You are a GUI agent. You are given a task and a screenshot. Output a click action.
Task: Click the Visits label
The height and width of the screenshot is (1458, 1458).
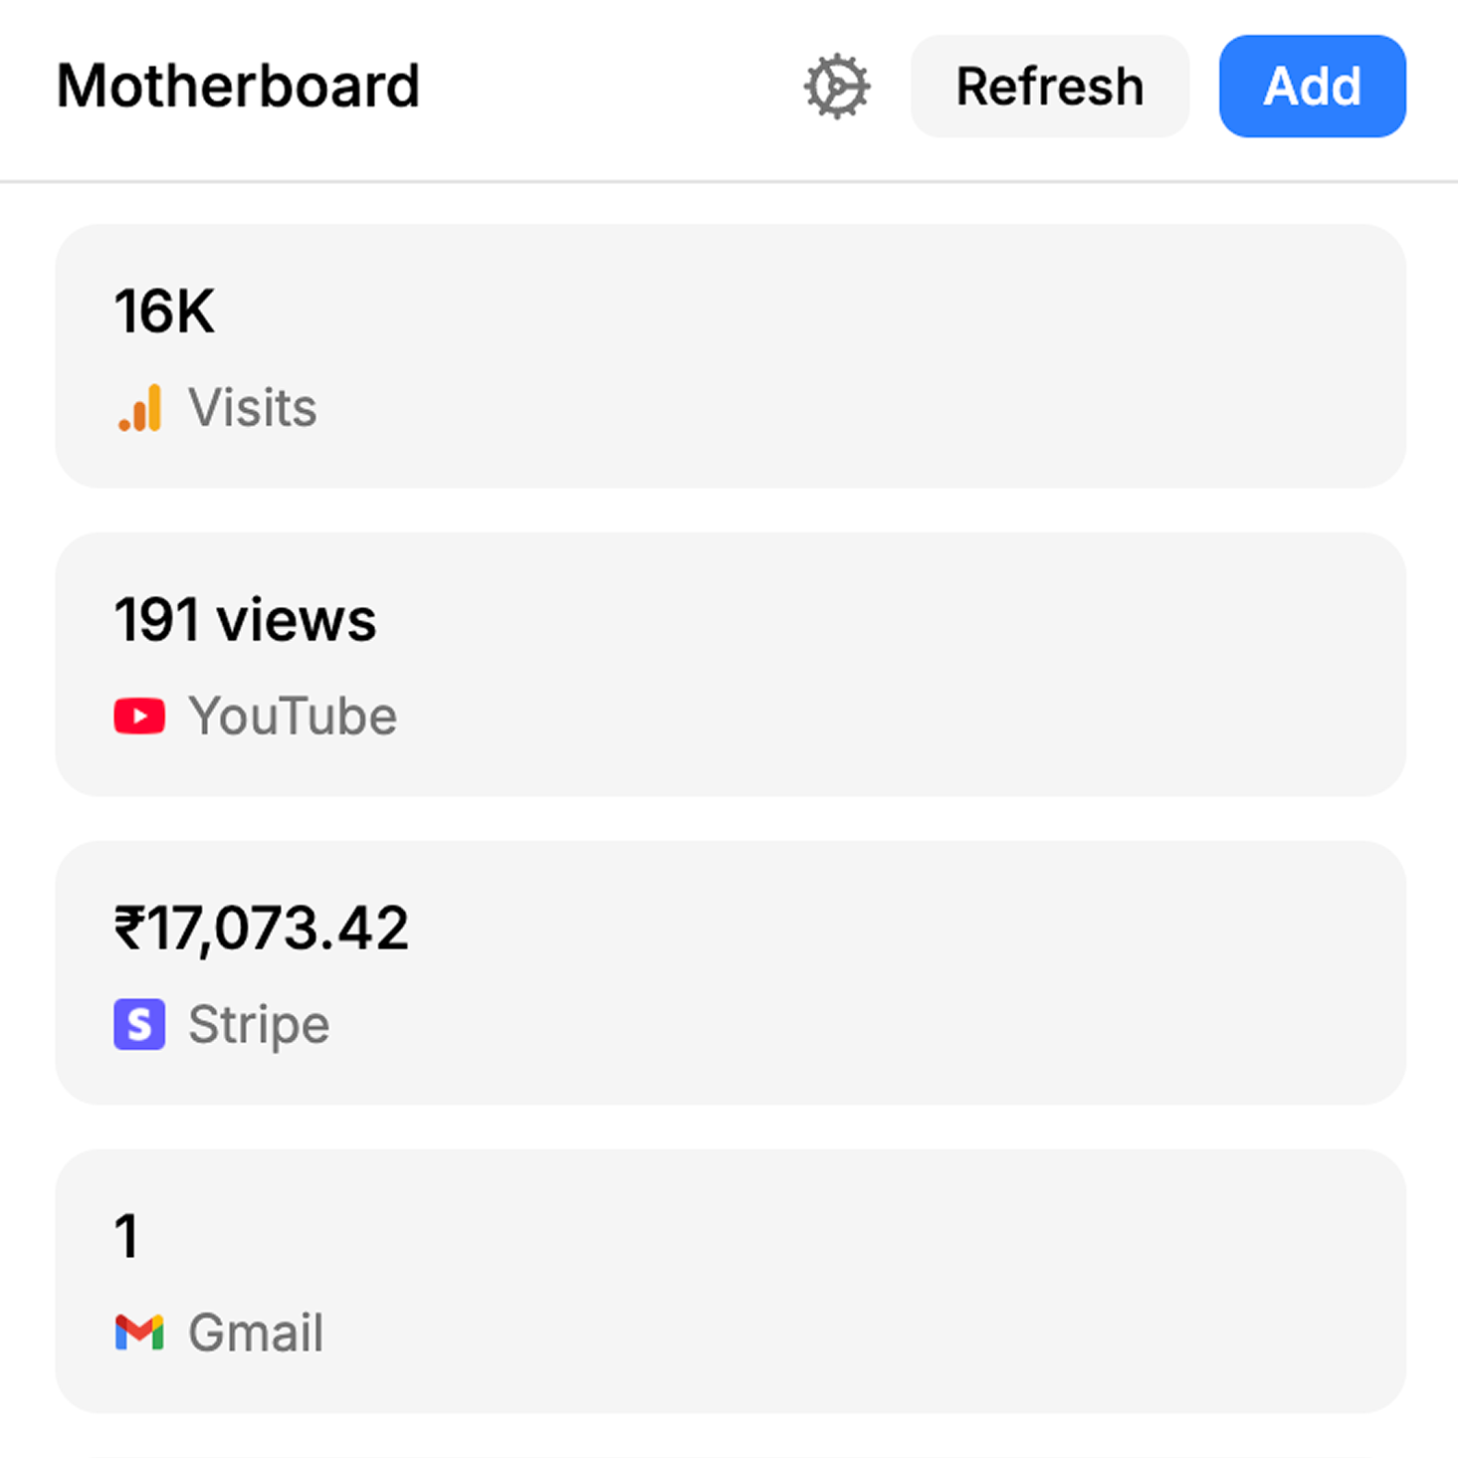click(253, 408)
